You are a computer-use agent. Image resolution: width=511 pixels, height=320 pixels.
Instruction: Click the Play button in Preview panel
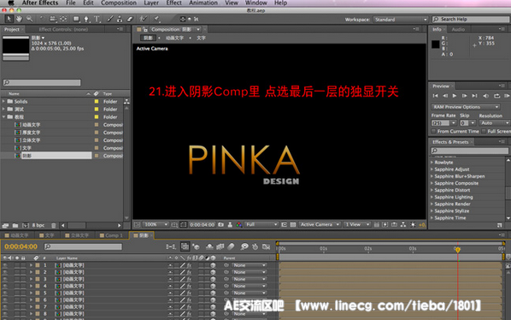tap(455, 96)
